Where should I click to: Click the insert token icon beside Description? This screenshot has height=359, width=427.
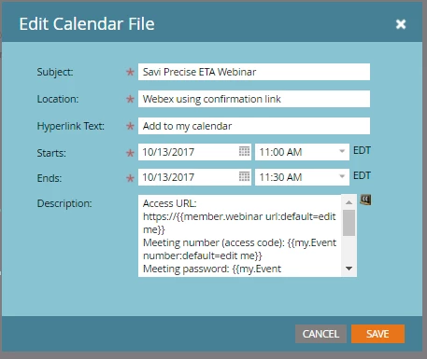(365, 200)
